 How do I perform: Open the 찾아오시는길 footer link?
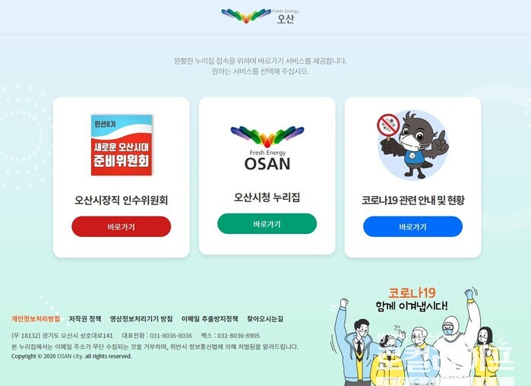click(x=265, y=318)
